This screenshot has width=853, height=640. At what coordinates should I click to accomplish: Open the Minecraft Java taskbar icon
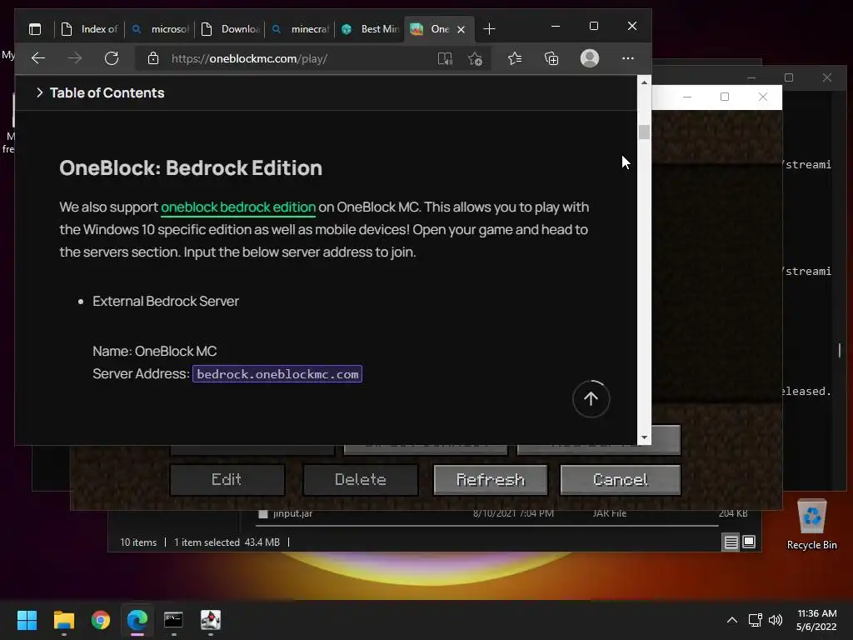click(211, 620)
